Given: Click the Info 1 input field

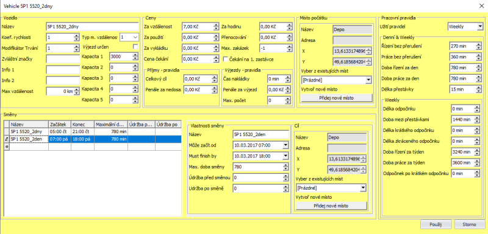Looking at the screenshot, I should click(x=63, y=69).
